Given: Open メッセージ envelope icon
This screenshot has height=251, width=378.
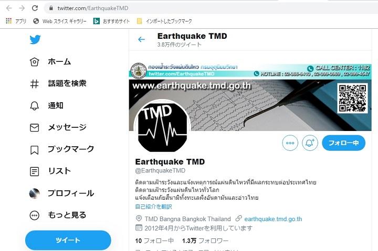Looking at the screenshot, I should coord(34,127).
